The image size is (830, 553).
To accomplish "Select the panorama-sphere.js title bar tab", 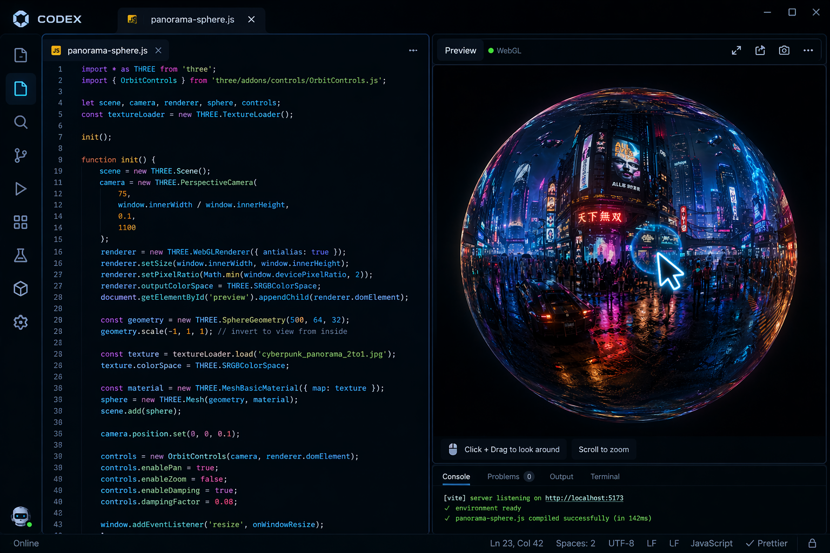I will click(x=192, y=19).
